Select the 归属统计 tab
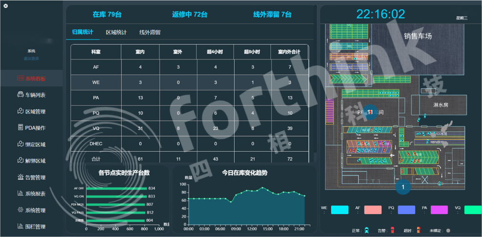482x237 pixels. point(82,33)
